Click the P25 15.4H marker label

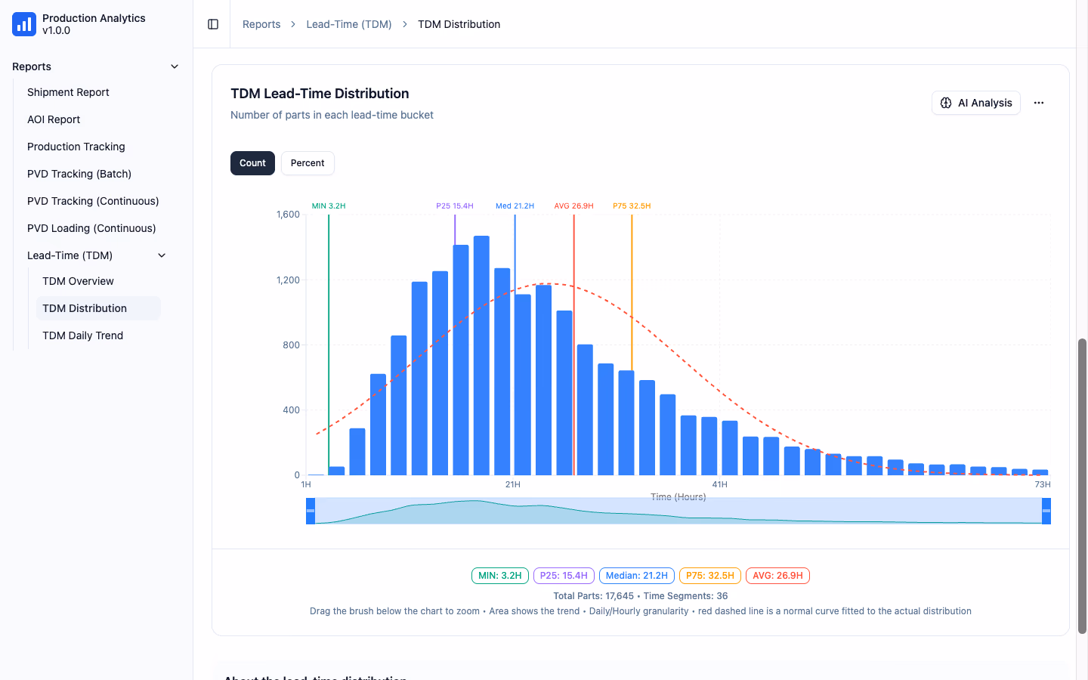[455, 206]
